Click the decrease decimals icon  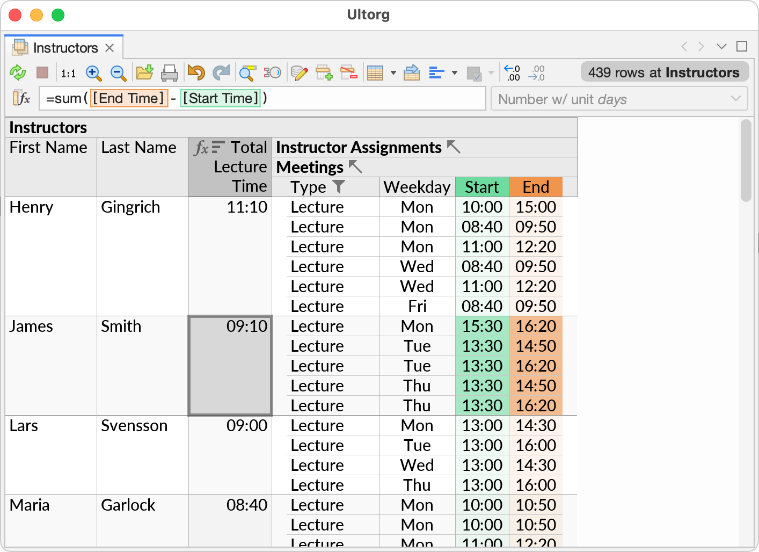pyautogui.click(x=512, y=72)
